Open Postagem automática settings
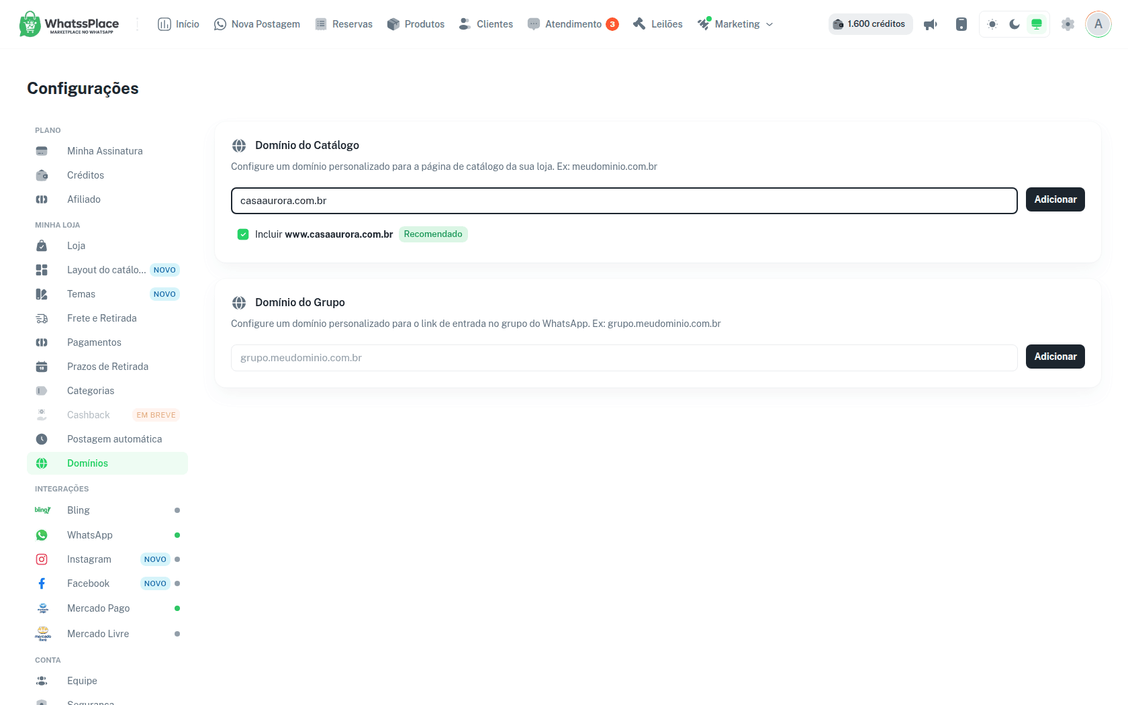Screen dimensions: 1128x705 tap(107, 439)
